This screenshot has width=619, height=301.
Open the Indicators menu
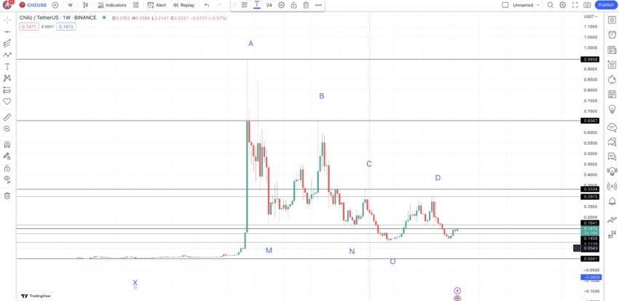click(111, 5)
